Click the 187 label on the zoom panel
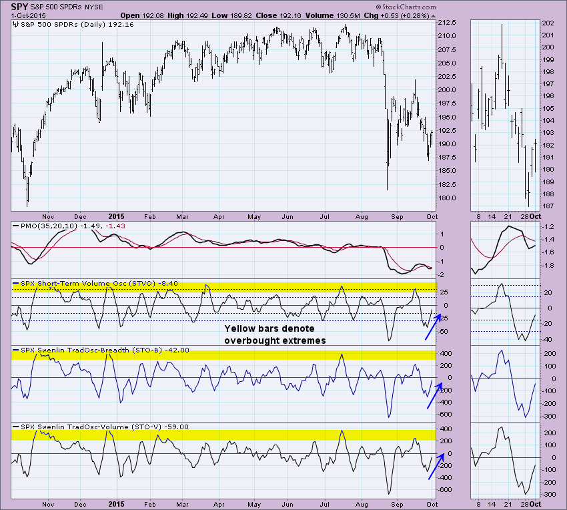This screenshot has height=510, width=567. [x=548, y=206]
